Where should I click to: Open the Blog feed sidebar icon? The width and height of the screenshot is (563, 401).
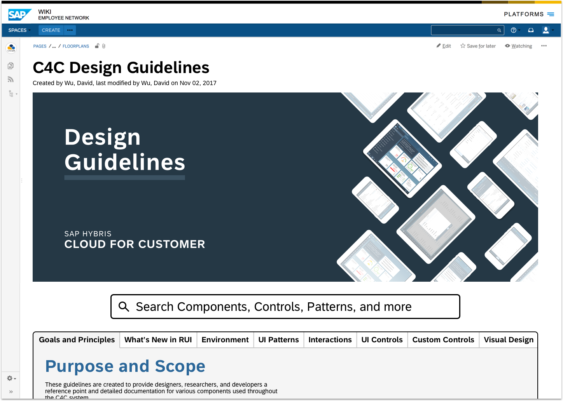[x=10, y=80]
